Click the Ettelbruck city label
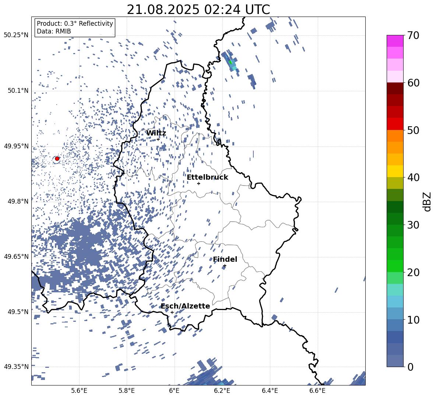 tap(207, 177)
